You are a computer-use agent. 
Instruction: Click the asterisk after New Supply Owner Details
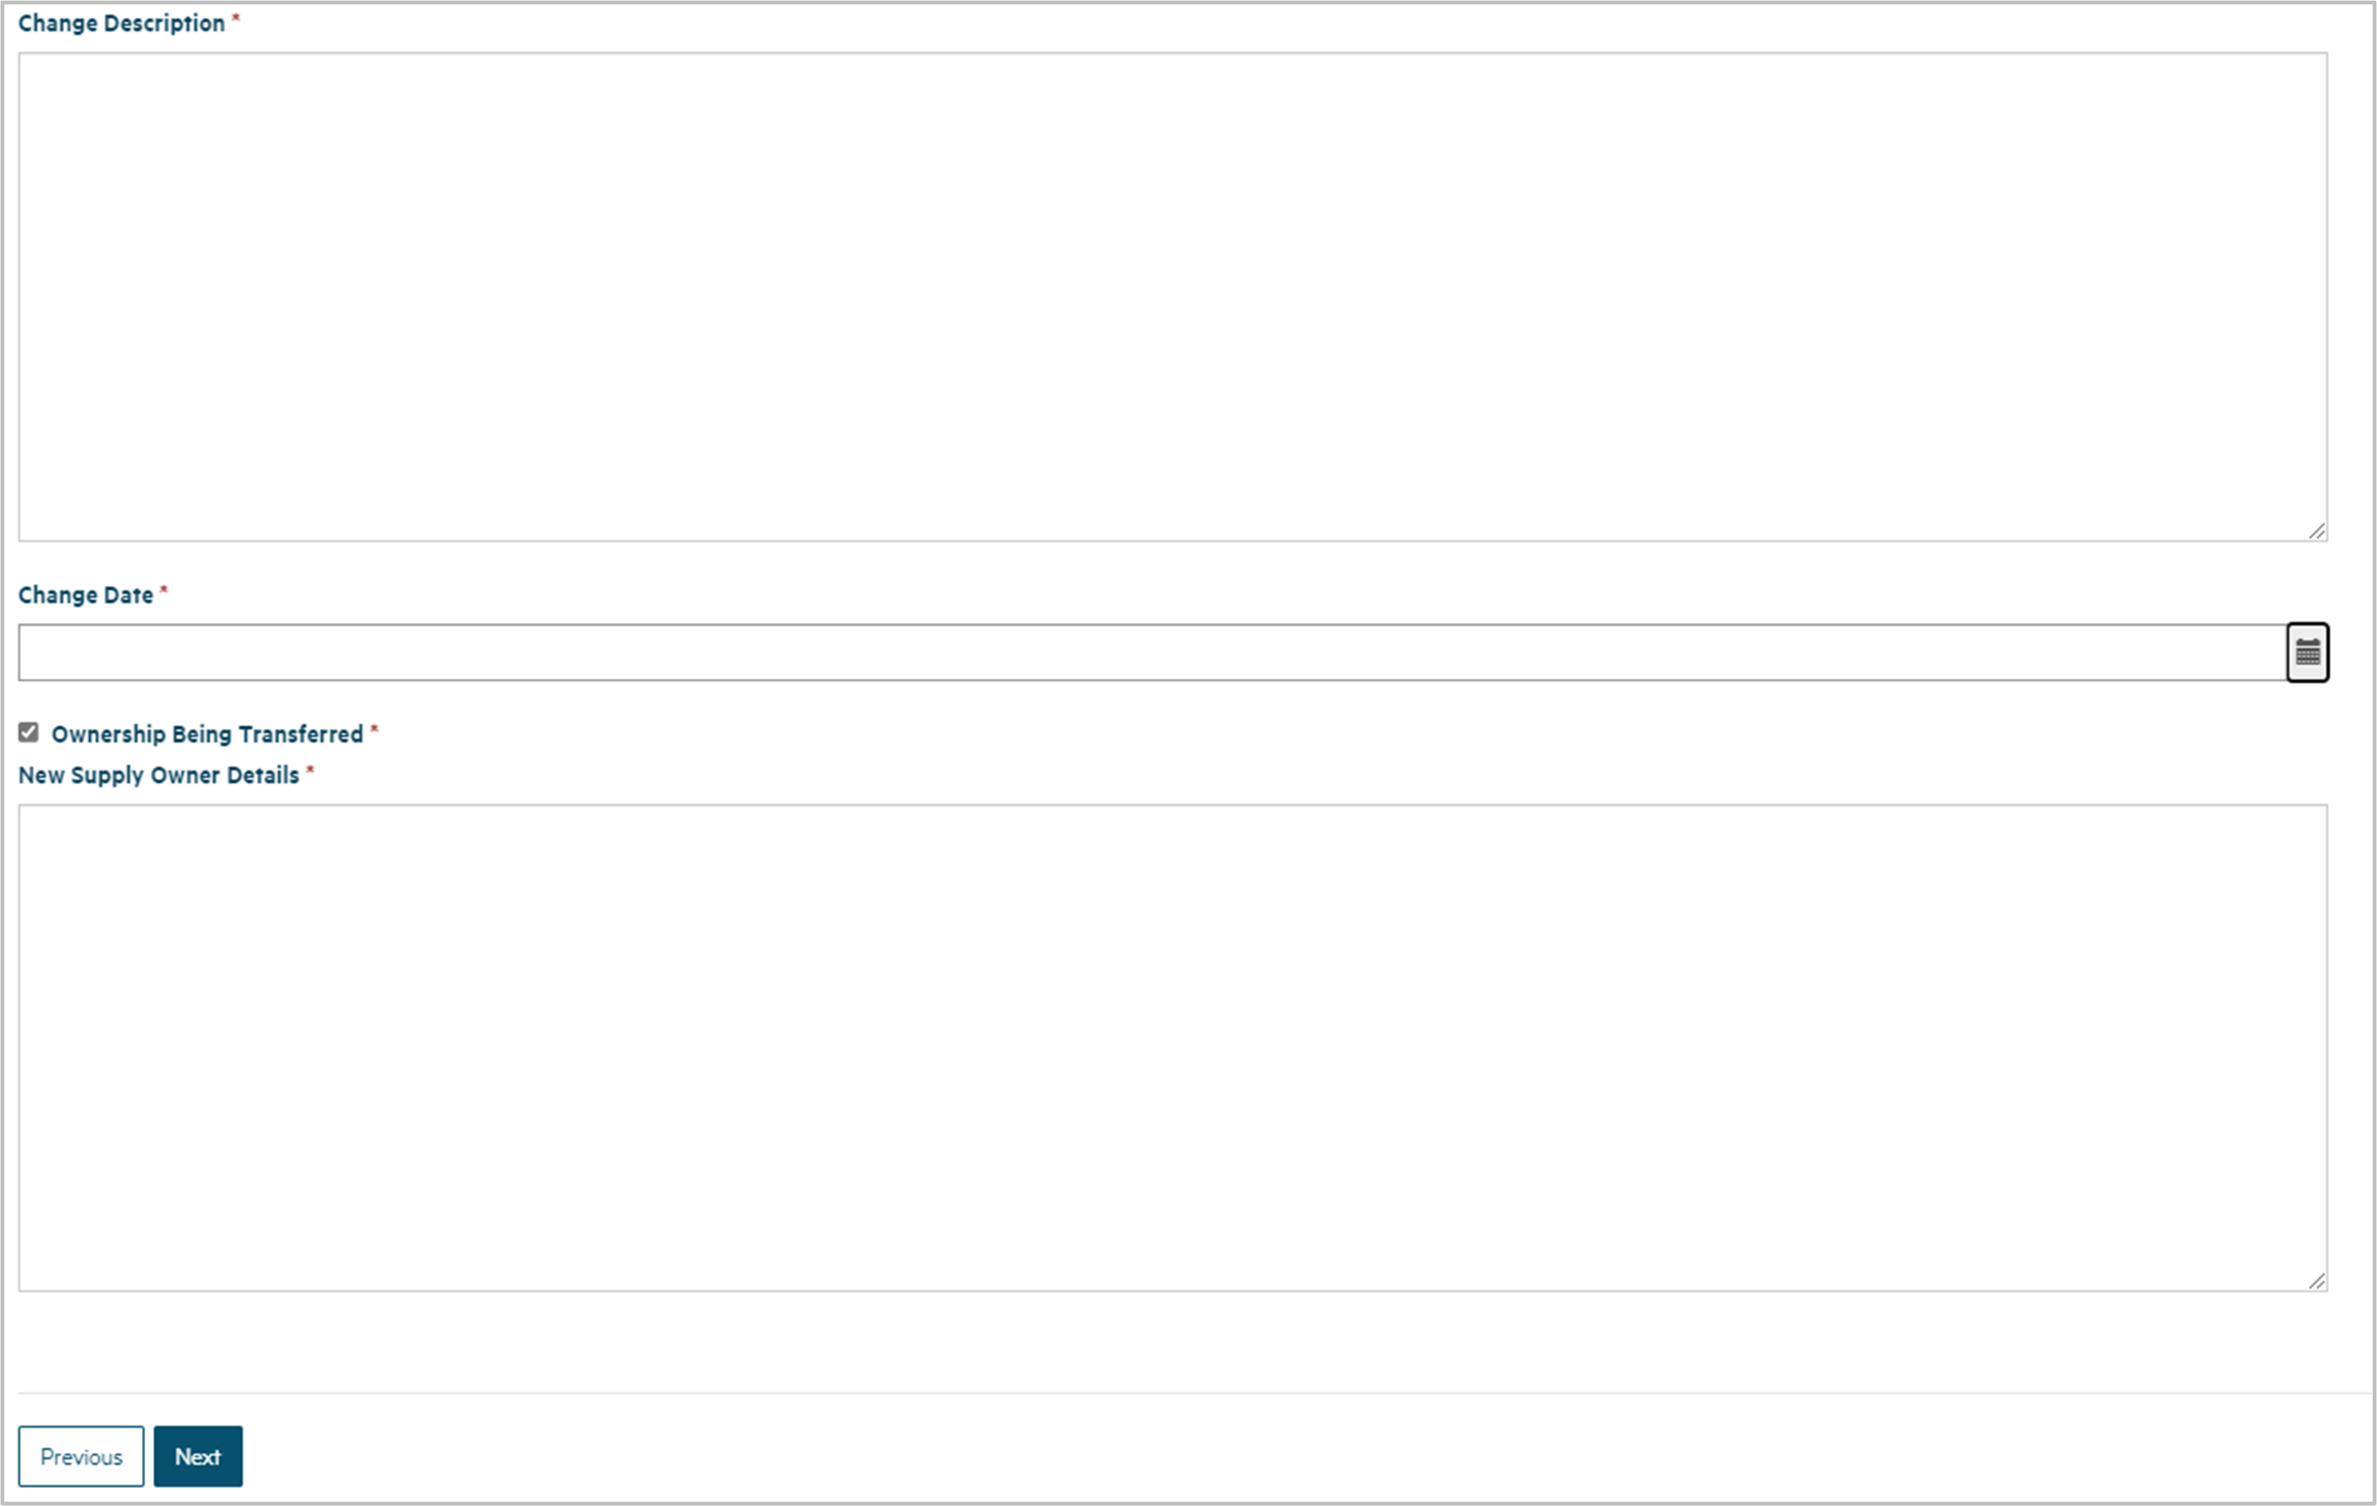pos(310,770)
